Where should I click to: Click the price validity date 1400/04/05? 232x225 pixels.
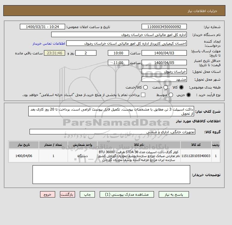[x=164, y=63]
